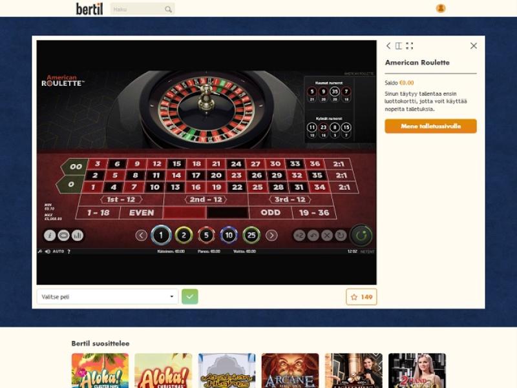Click Mene talletussivulle deposit button
The image size is (517, 388).
pos(430,126)
